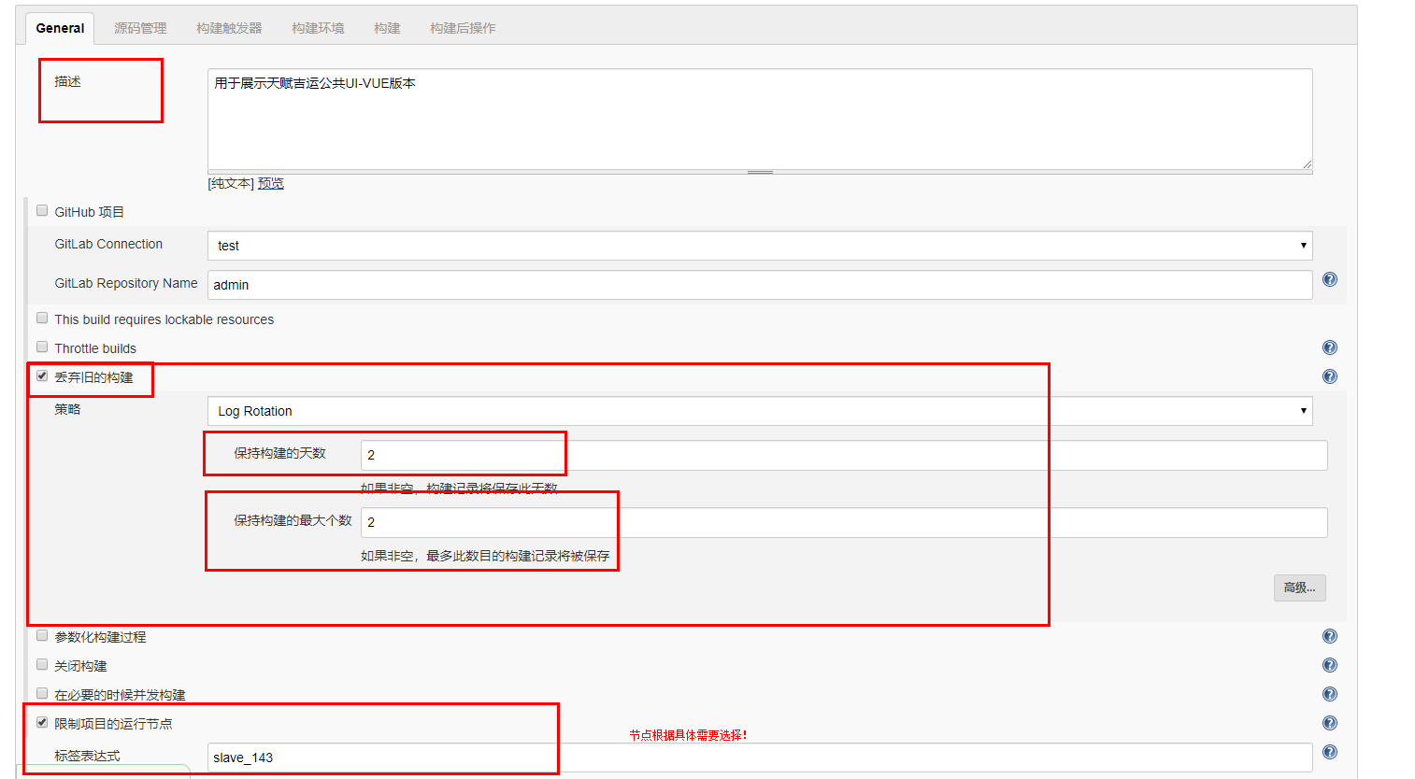The width and height of the screenshot is (1415, 779).
Task: Open help icon for 丢弃旧的构建
Action: pyautogui.click(x=1330, y=376)
